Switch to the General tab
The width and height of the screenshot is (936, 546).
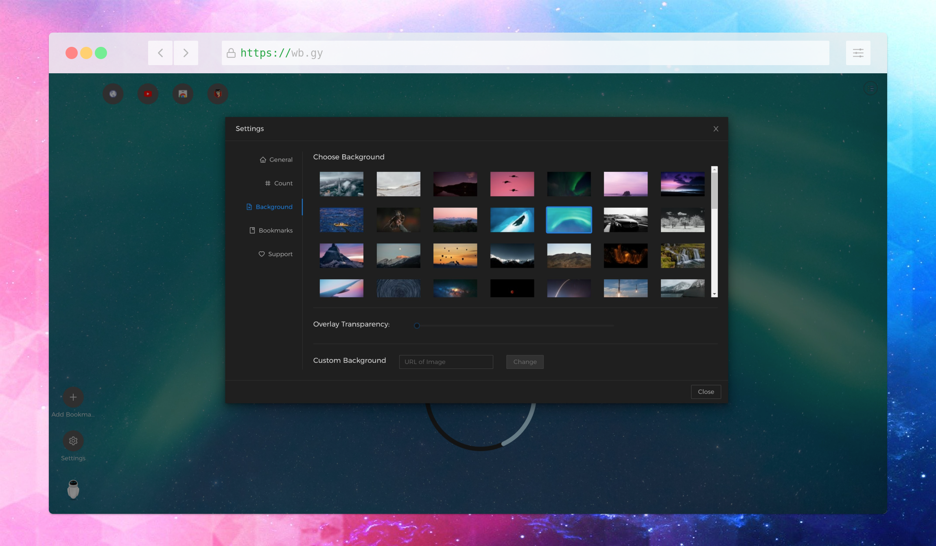(276, 159)
